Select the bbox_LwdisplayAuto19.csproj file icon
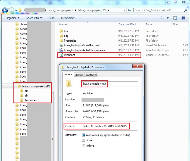This screenshot has height=161, width=190. [61, 45]
